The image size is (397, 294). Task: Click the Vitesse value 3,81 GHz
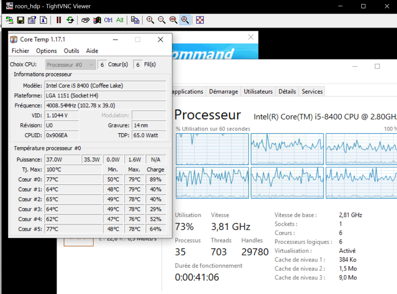[230, 227]
